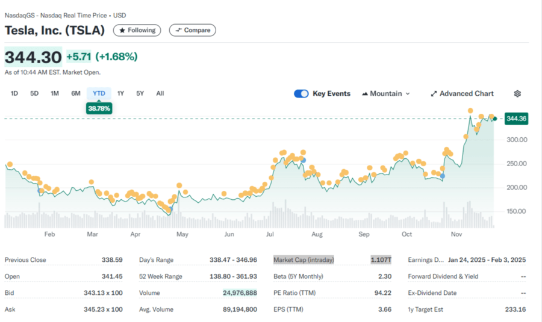Click the Volume value 24,976,888
The width and height of the screenshot is (542, 322).
[240, 293]
